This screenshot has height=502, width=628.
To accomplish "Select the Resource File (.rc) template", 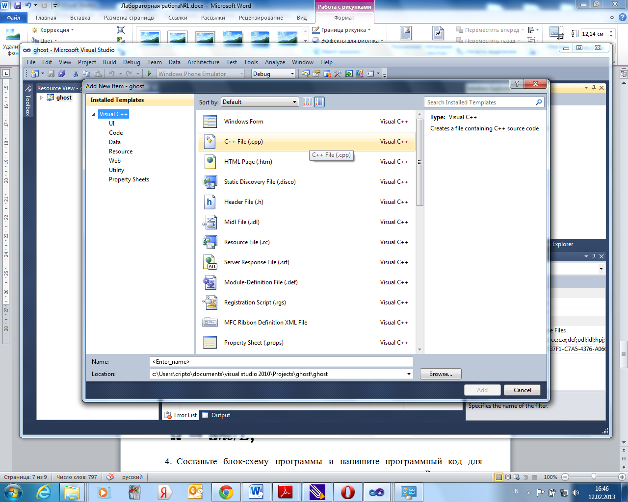I will coord(306,242).
